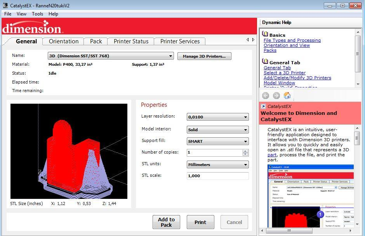Open the Layer resolution dropdown

218,117
